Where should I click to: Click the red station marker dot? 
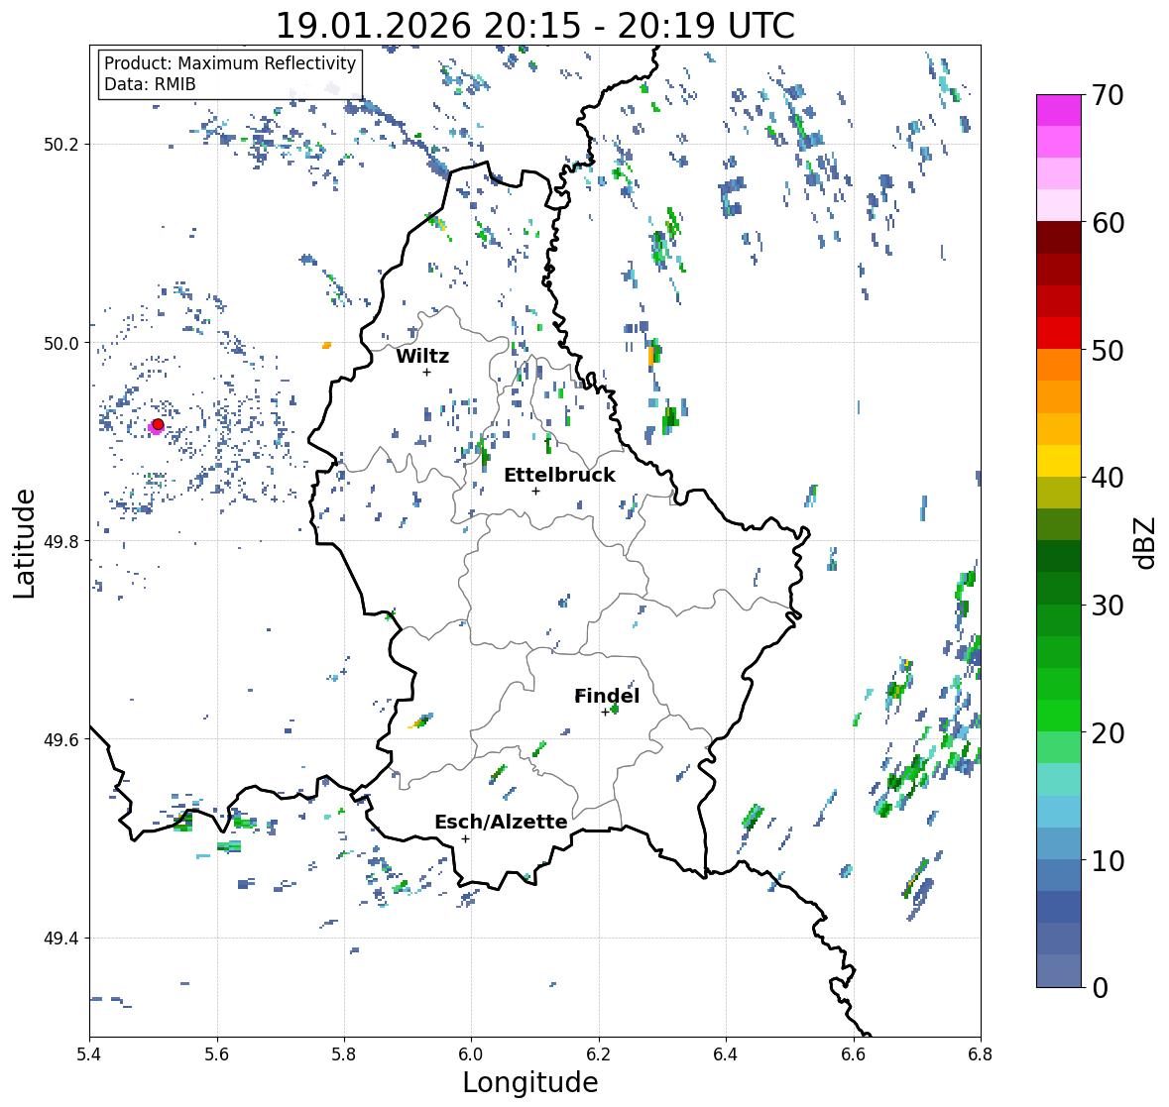tap(158, 424)
